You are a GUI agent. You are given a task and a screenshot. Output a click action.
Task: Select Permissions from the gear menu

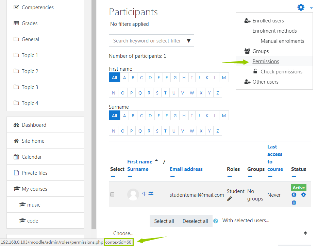266,61
